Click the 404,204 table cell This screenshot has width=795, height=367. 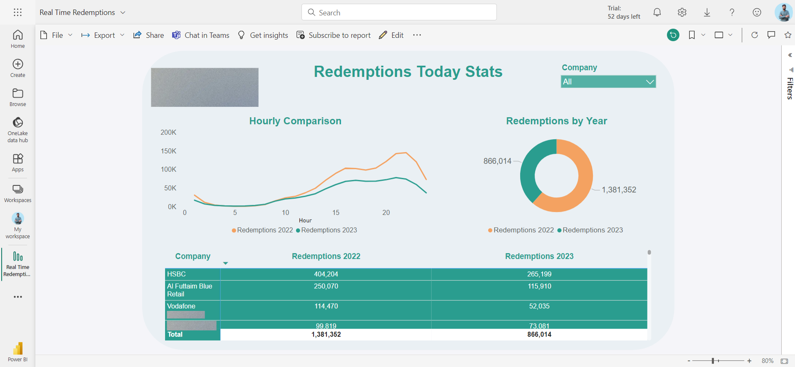tap(326, 274)
